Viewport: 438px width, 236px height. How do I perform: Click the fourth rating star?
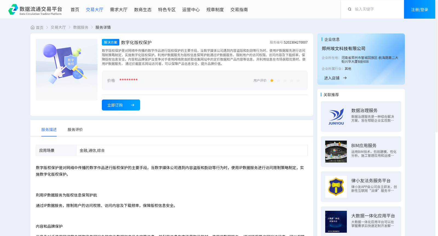pyautogui.click(x=292, y=80)
